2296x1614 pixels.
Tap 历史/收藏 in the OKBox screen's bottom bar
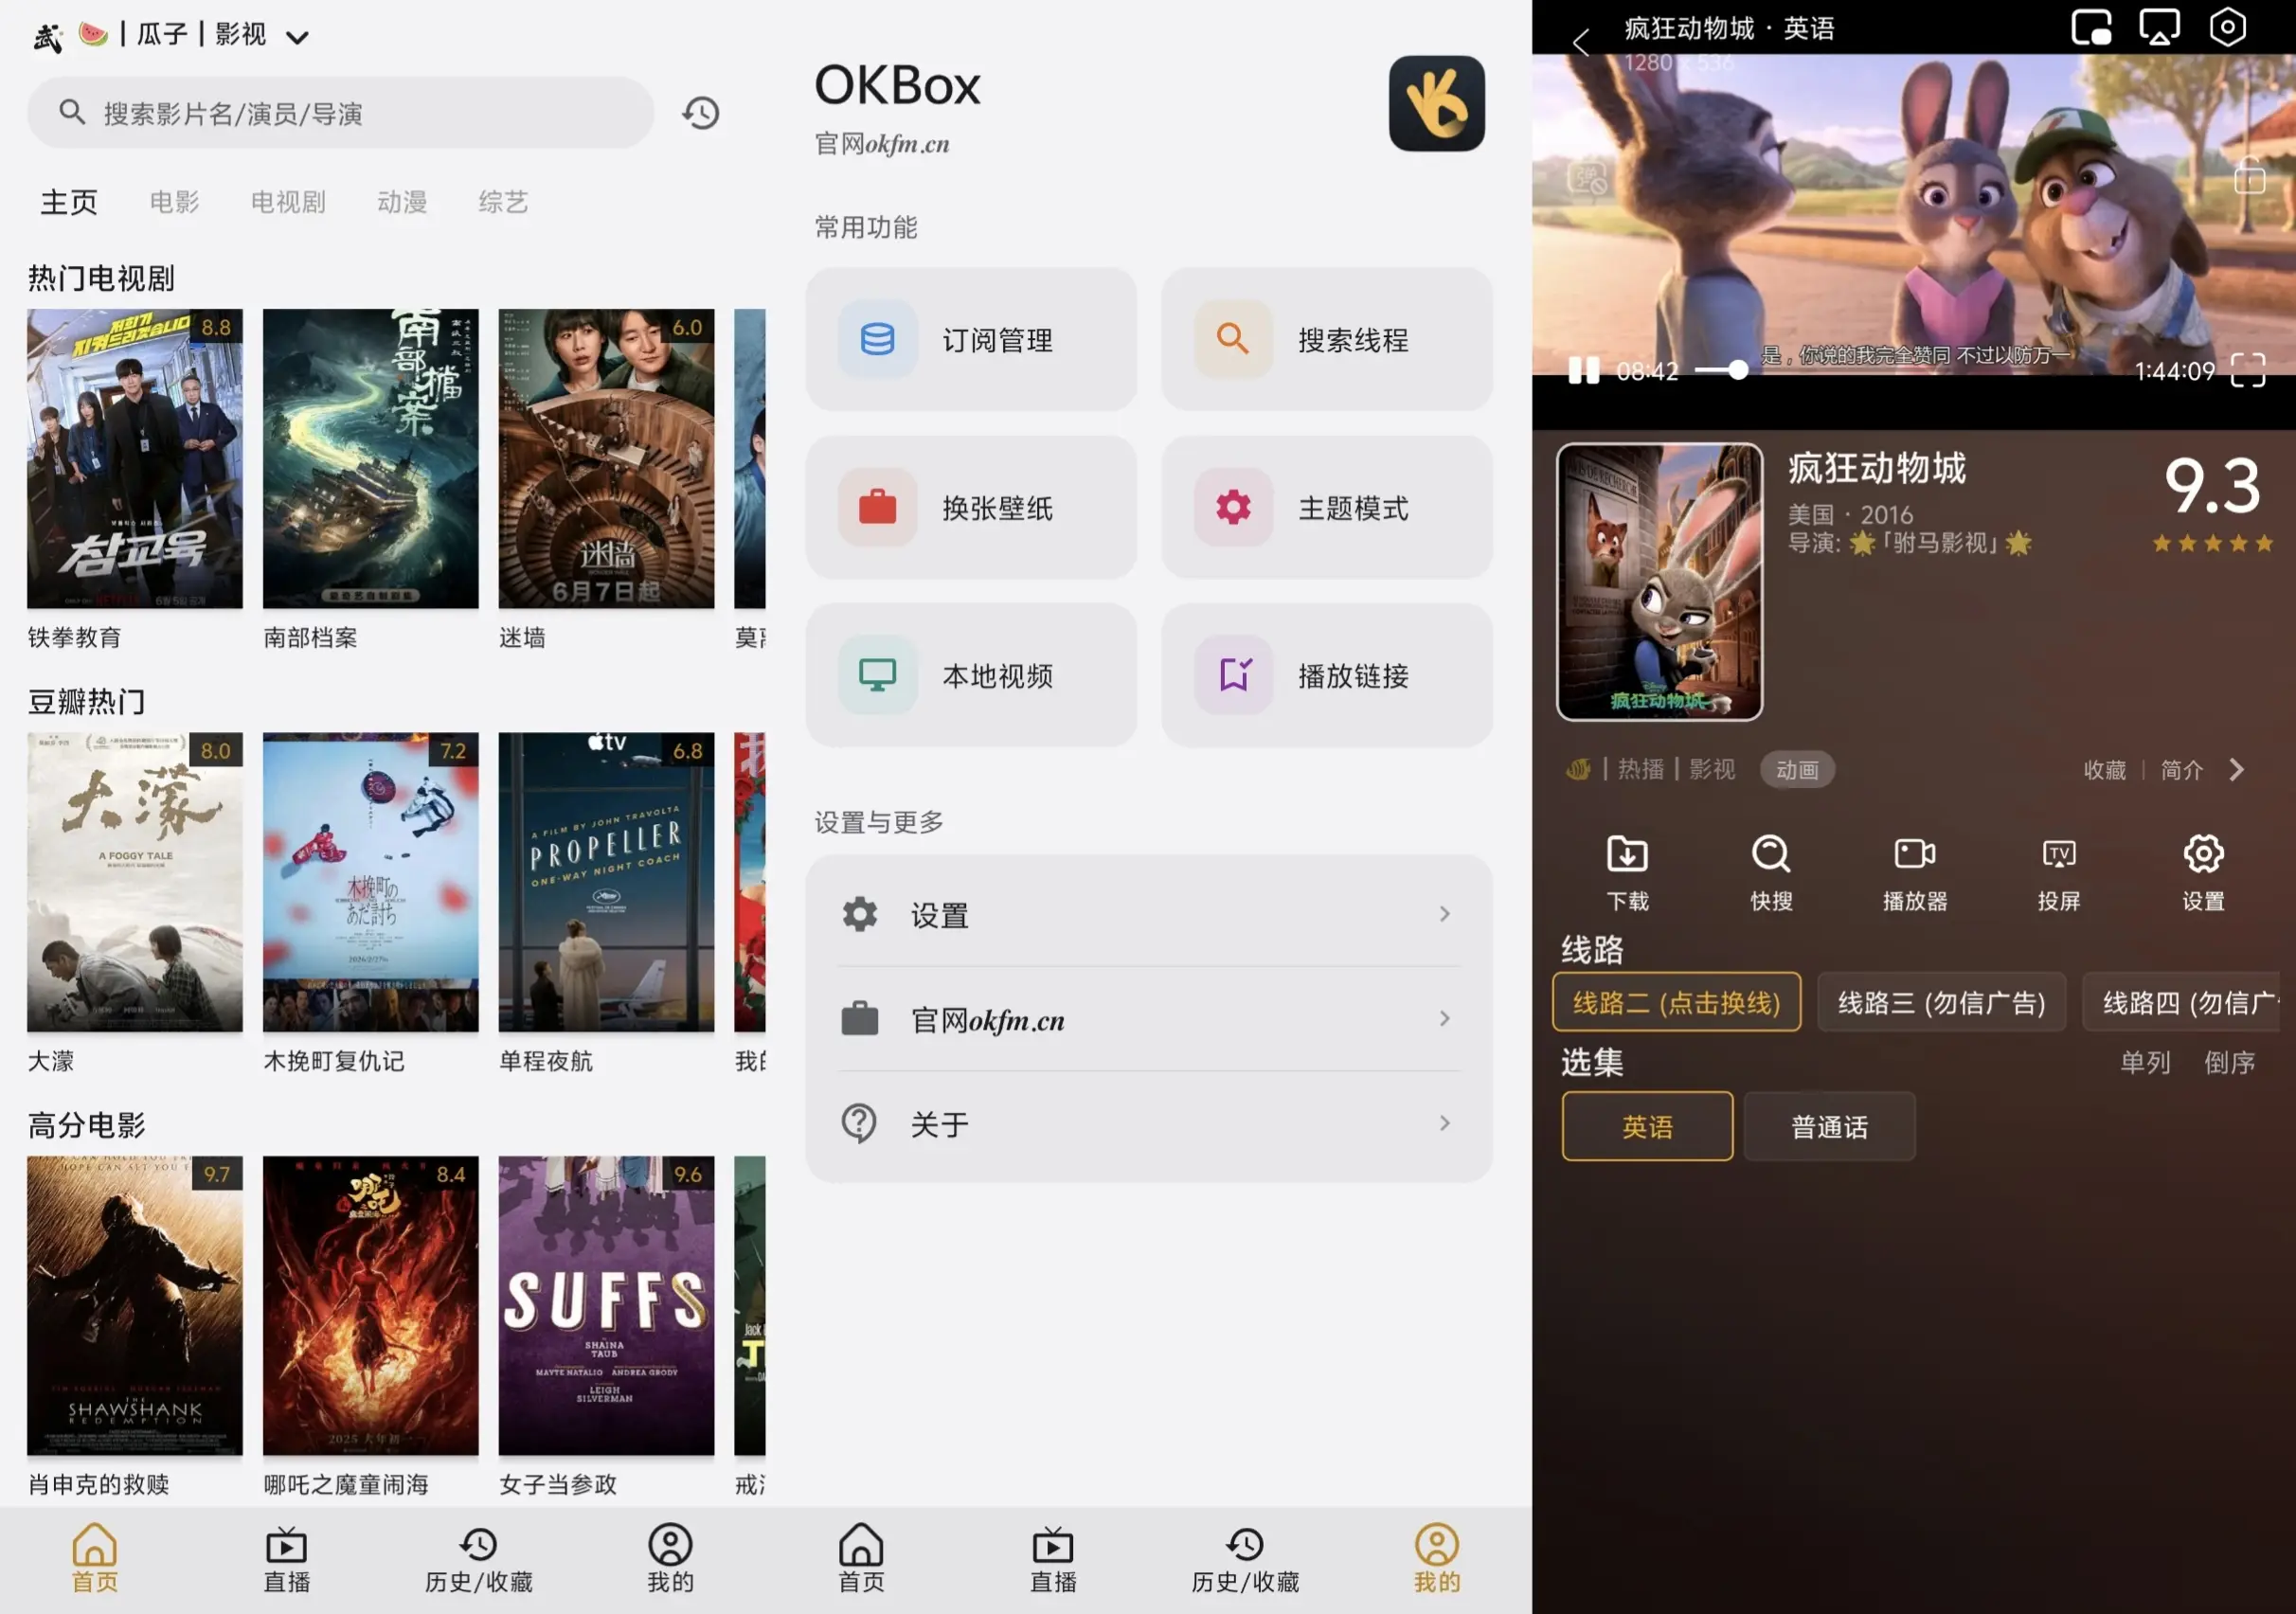pos(1245,1558)
